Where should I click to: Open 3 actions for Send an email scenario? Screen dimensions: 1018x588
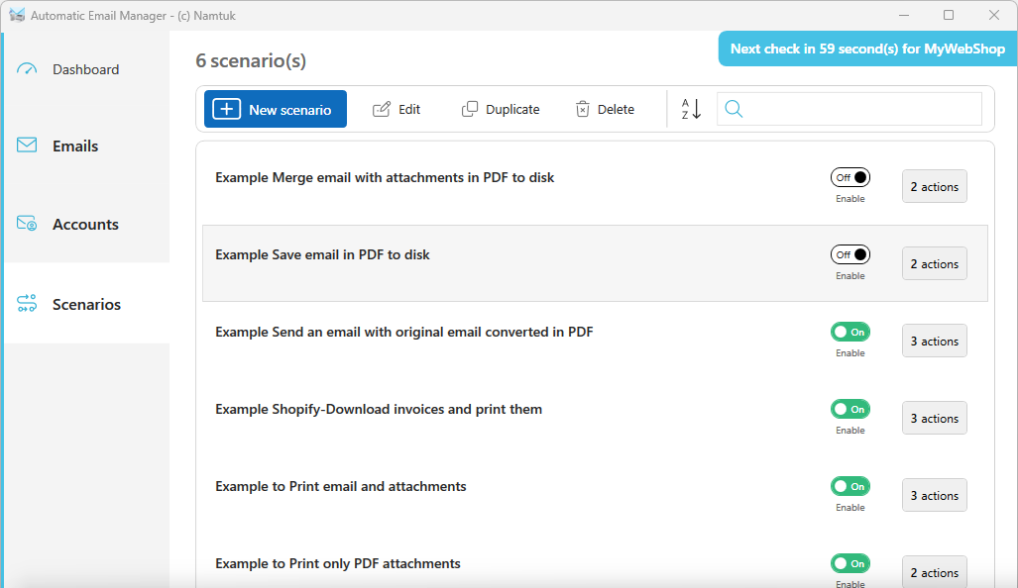pyautogui.click(x=935, y=341)
